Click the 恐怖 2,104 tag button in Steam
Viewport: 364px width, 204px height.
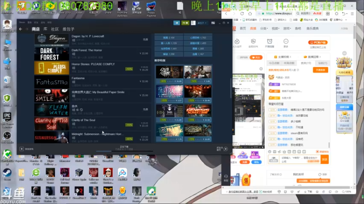169,38
